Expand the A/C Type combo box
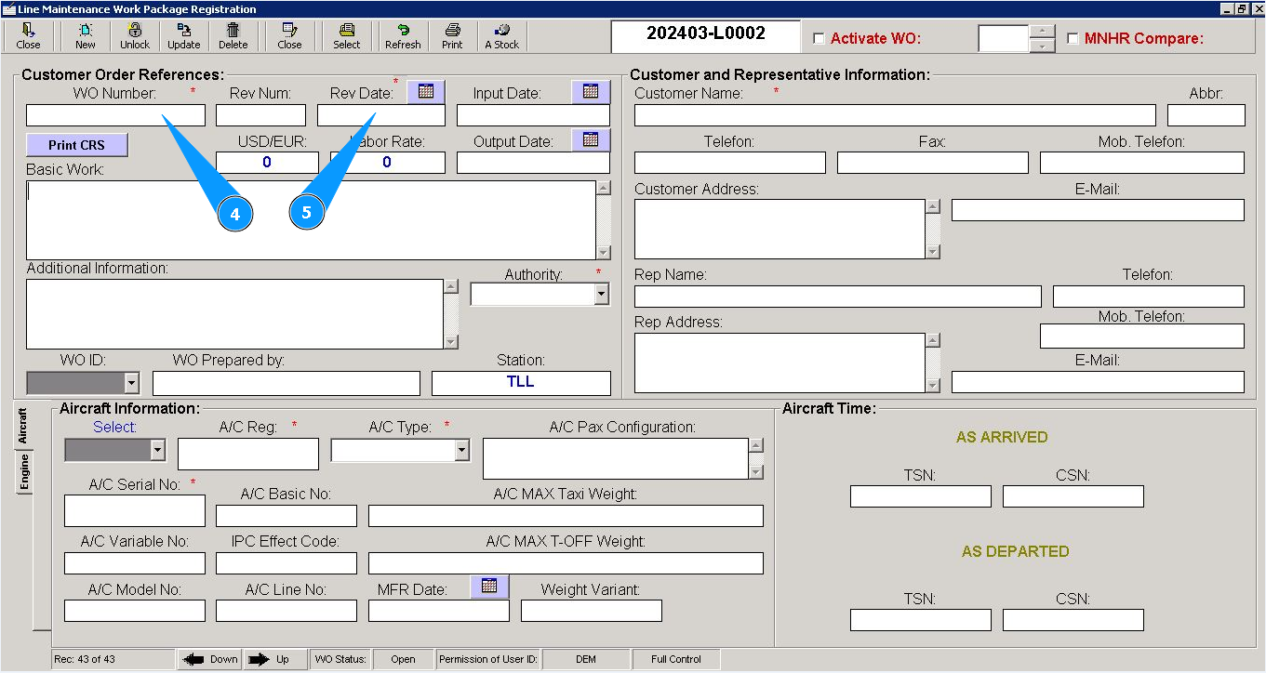The image size is (1266, 673). pyautogui.click(x=461, y=451)
